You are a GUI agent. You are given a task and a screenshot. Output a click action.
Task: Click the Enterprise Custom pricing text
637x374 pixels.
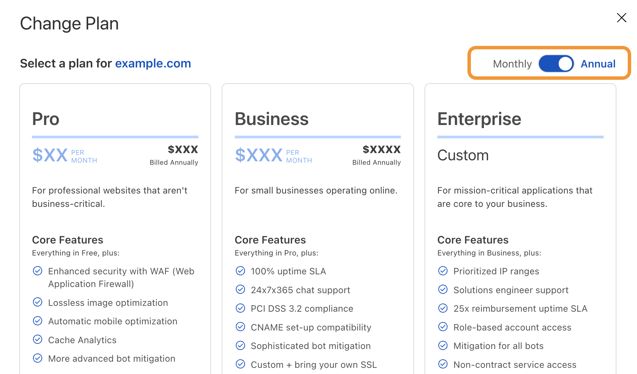click(463, 155)
